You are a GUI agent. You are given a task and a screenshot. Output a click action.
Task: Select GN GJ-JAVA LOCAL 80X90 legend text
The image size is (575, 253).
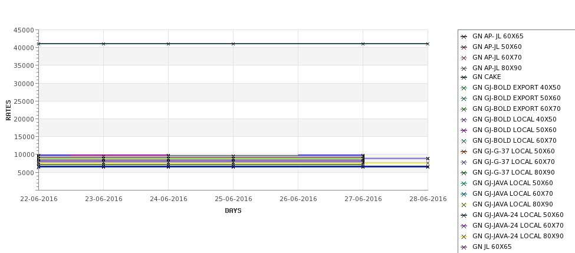[x=512, y=205]
